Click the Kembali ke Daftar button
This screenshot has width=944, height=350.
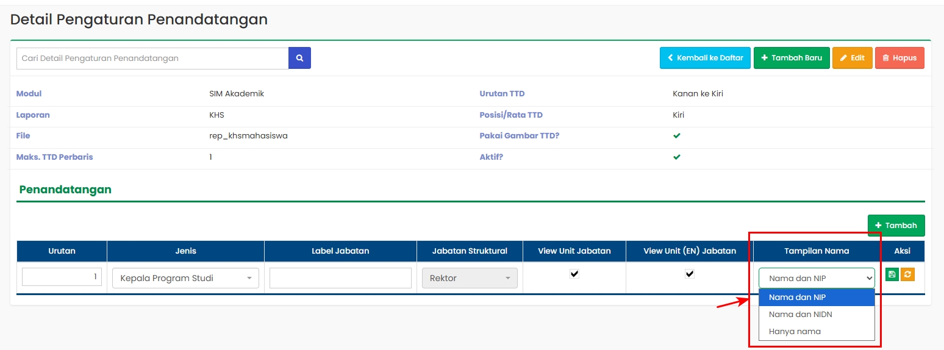(x=705, y=58)
